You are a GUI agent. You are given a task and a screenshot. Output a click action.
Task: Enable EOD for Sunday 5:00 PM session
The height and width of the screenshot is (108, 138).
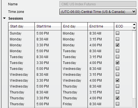(x=118, y=33)
